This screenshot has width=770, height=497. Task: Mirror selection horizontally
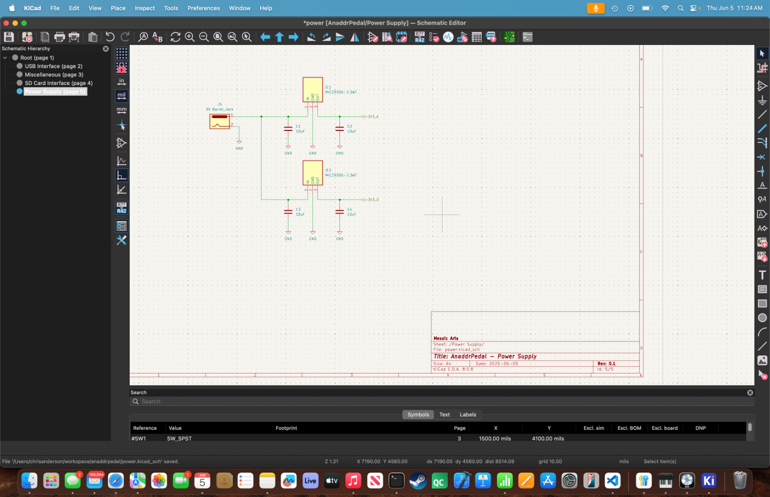355,37
